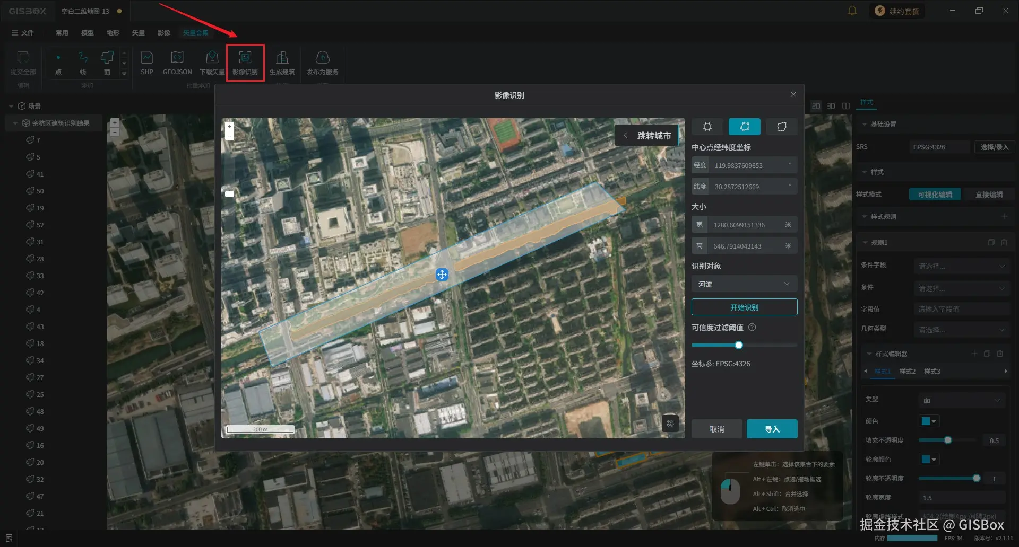
Task: Click the help icon beside 可信度过滤阈值
Action: [x=752, y=328]
